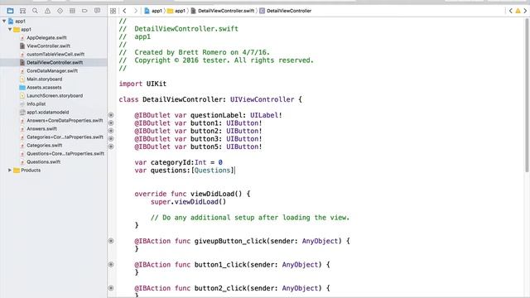Collapse the app1 group folder triangle
Image resolution: width=530 pixels, height=298 pixels.
point(10,30)
